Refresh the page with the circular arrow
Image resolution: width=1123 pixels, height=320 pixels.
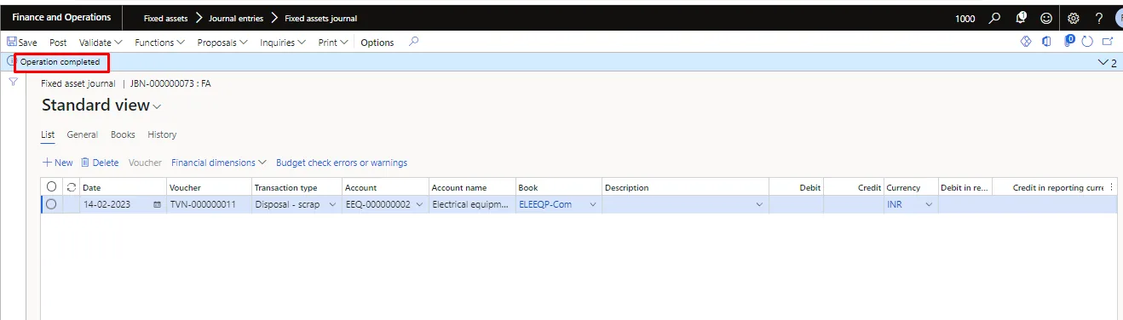click(x=1087, y=41)
